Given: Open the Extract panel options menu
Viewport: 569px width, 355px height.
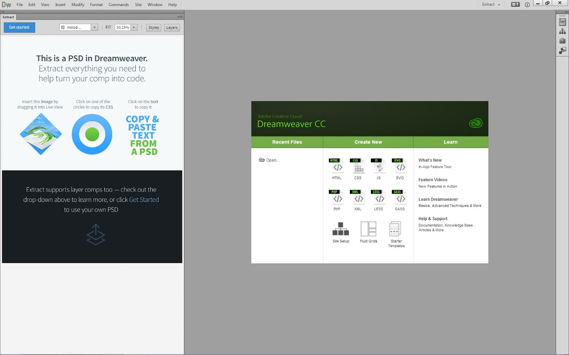Looking at the screenshot, I should [x=180, y=17].
